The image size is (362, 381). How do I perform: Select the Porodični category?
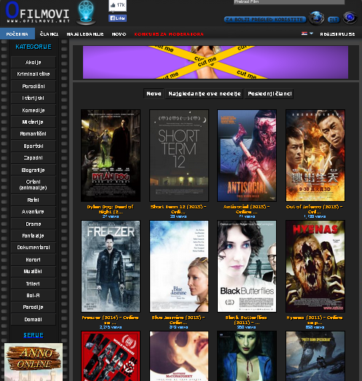coord(34,86)
